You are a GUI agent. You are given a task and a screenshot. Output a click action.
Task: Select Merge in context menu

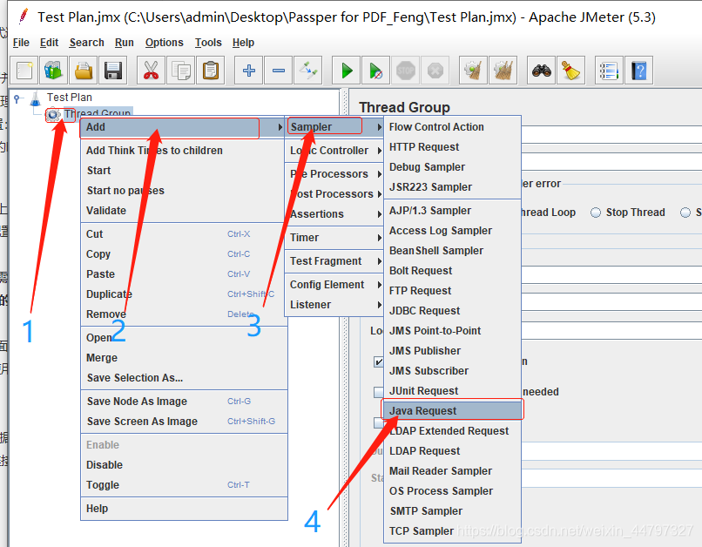click(x=184, y=358)
